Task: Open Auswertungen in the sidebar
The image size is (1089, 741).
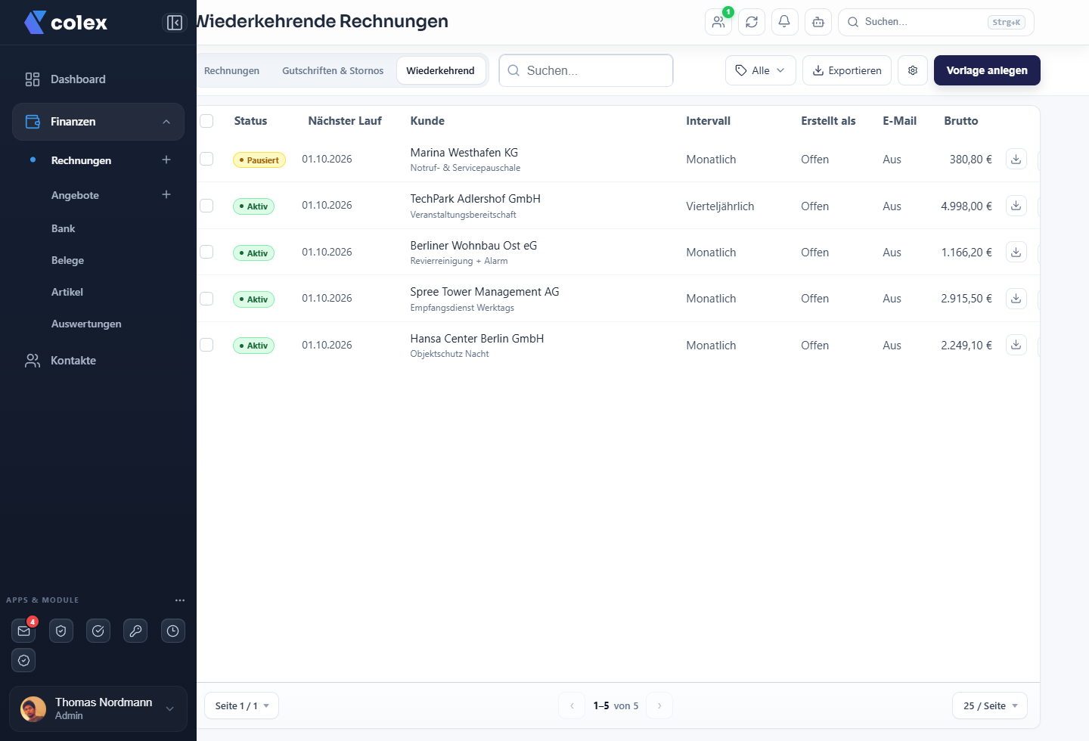Action: (86, 324)
